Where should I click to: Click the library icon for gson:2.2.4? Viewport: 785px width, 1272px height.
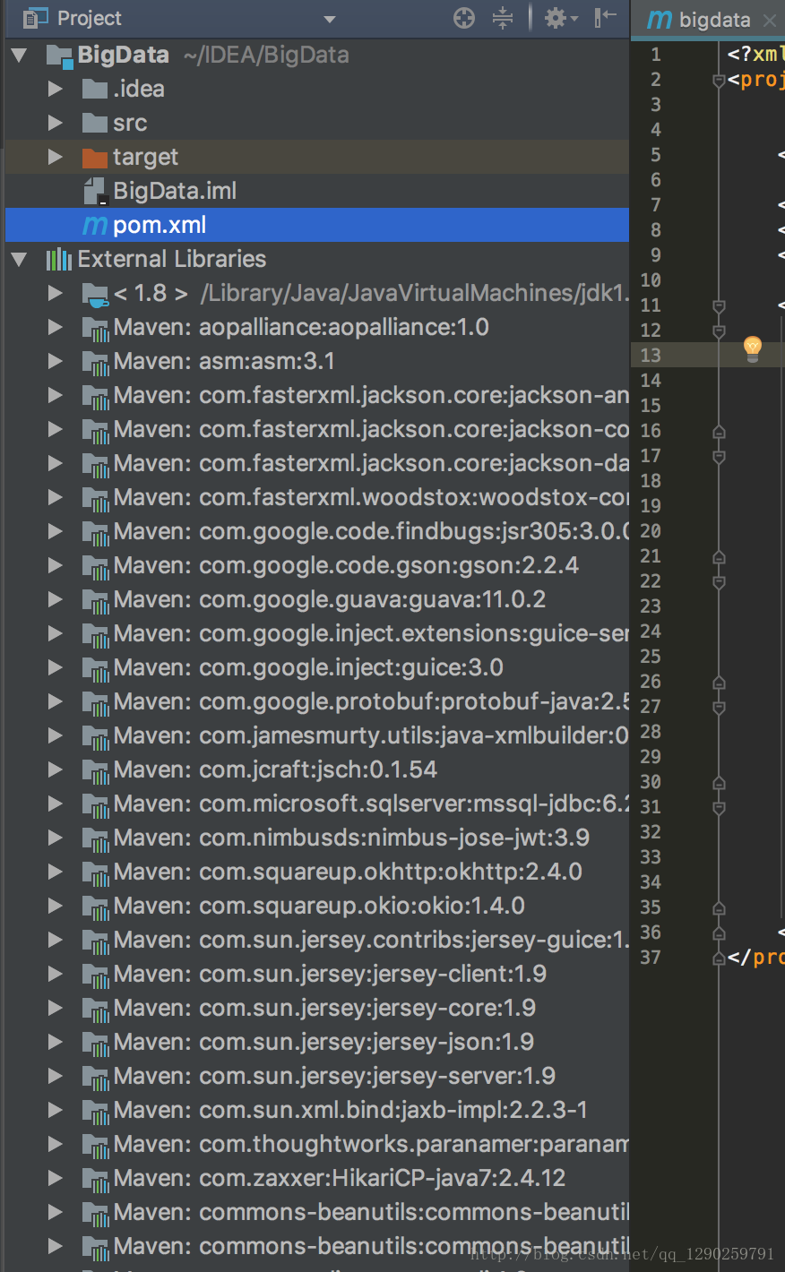(95, 567)
